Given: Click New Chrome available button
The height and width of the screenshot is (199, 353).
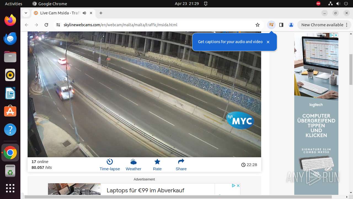Looking at the screenshot, I should pyautogui.click(x=324, y=25).
